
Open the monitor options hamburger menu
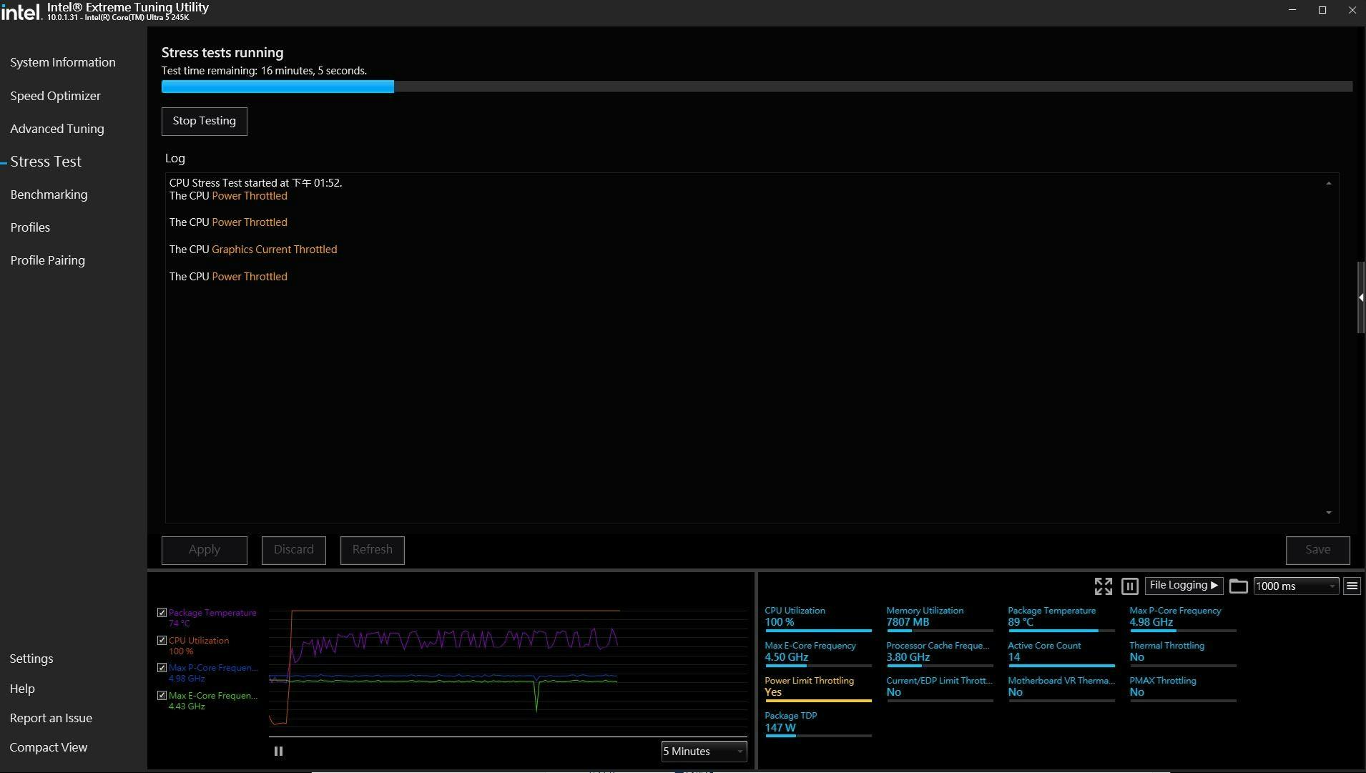[1352, 586]
